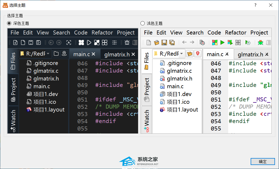Close glmatrix.h tab in light theme preview

(266, 54)
